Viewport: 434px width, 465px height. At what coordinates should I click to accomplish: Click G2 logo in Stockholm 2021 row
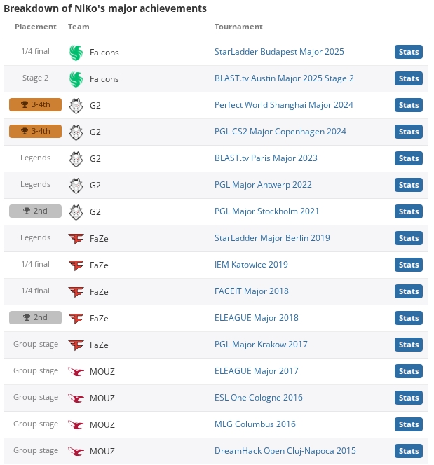(x=76, y=212)
